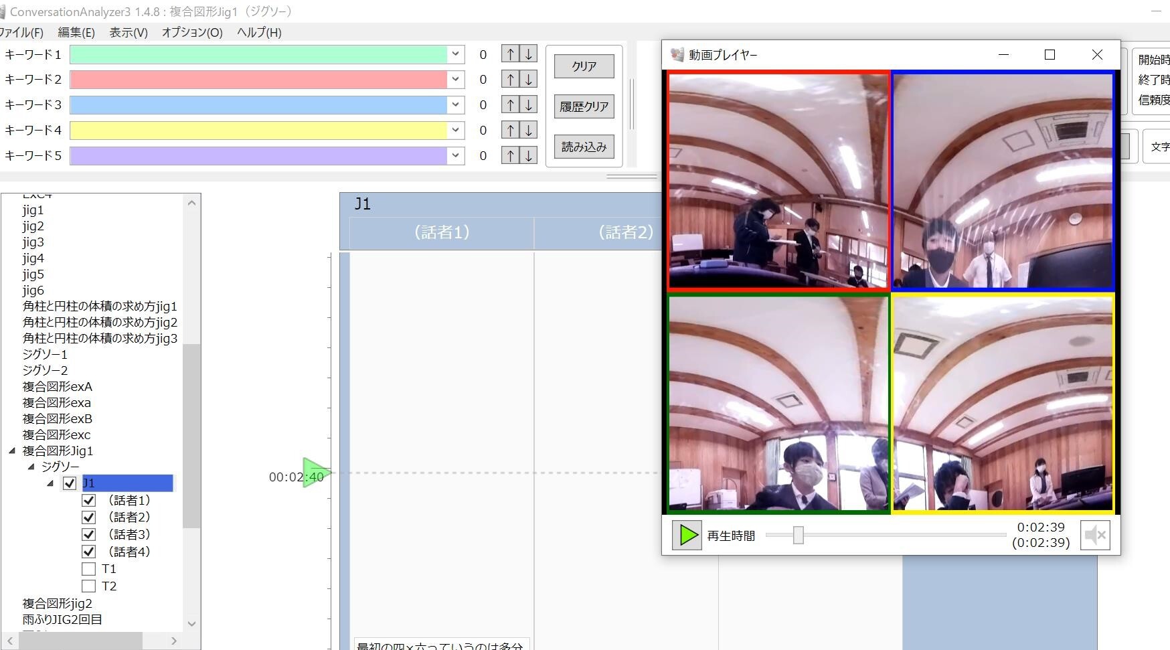This screenshot has height=650, width=1170.
Task: Maximize the 動画プレイヤー window
Action: [x=1050, y=55]
